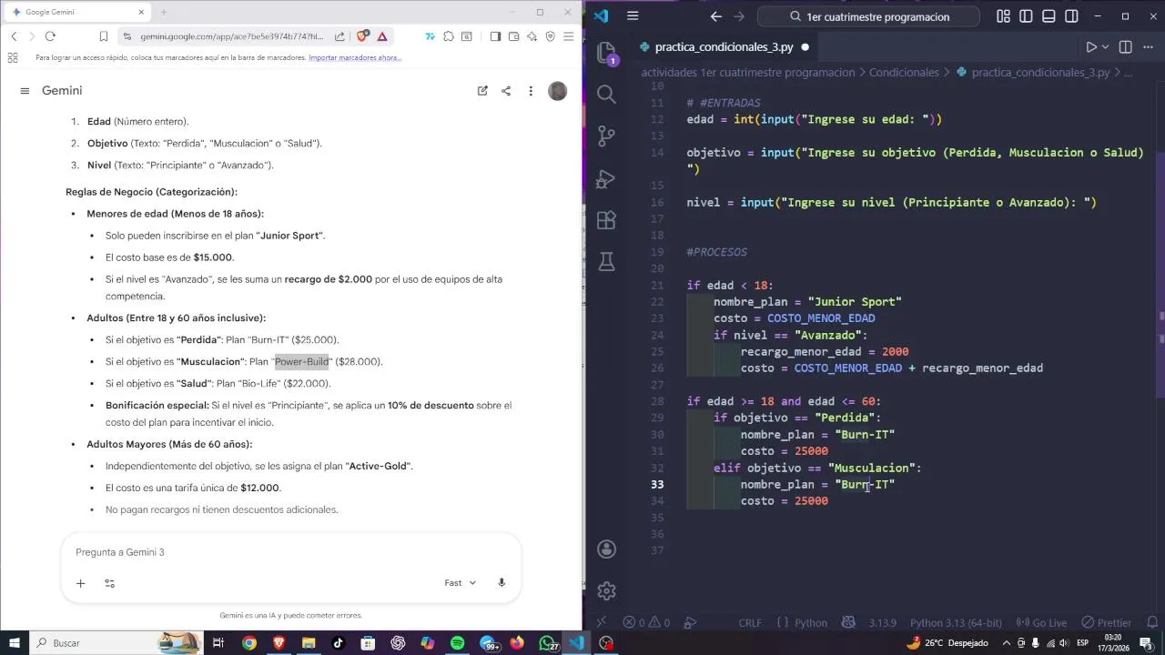1165x655 pixels.
Task: Run the Python file with play button
Action: click(1091, 46)
